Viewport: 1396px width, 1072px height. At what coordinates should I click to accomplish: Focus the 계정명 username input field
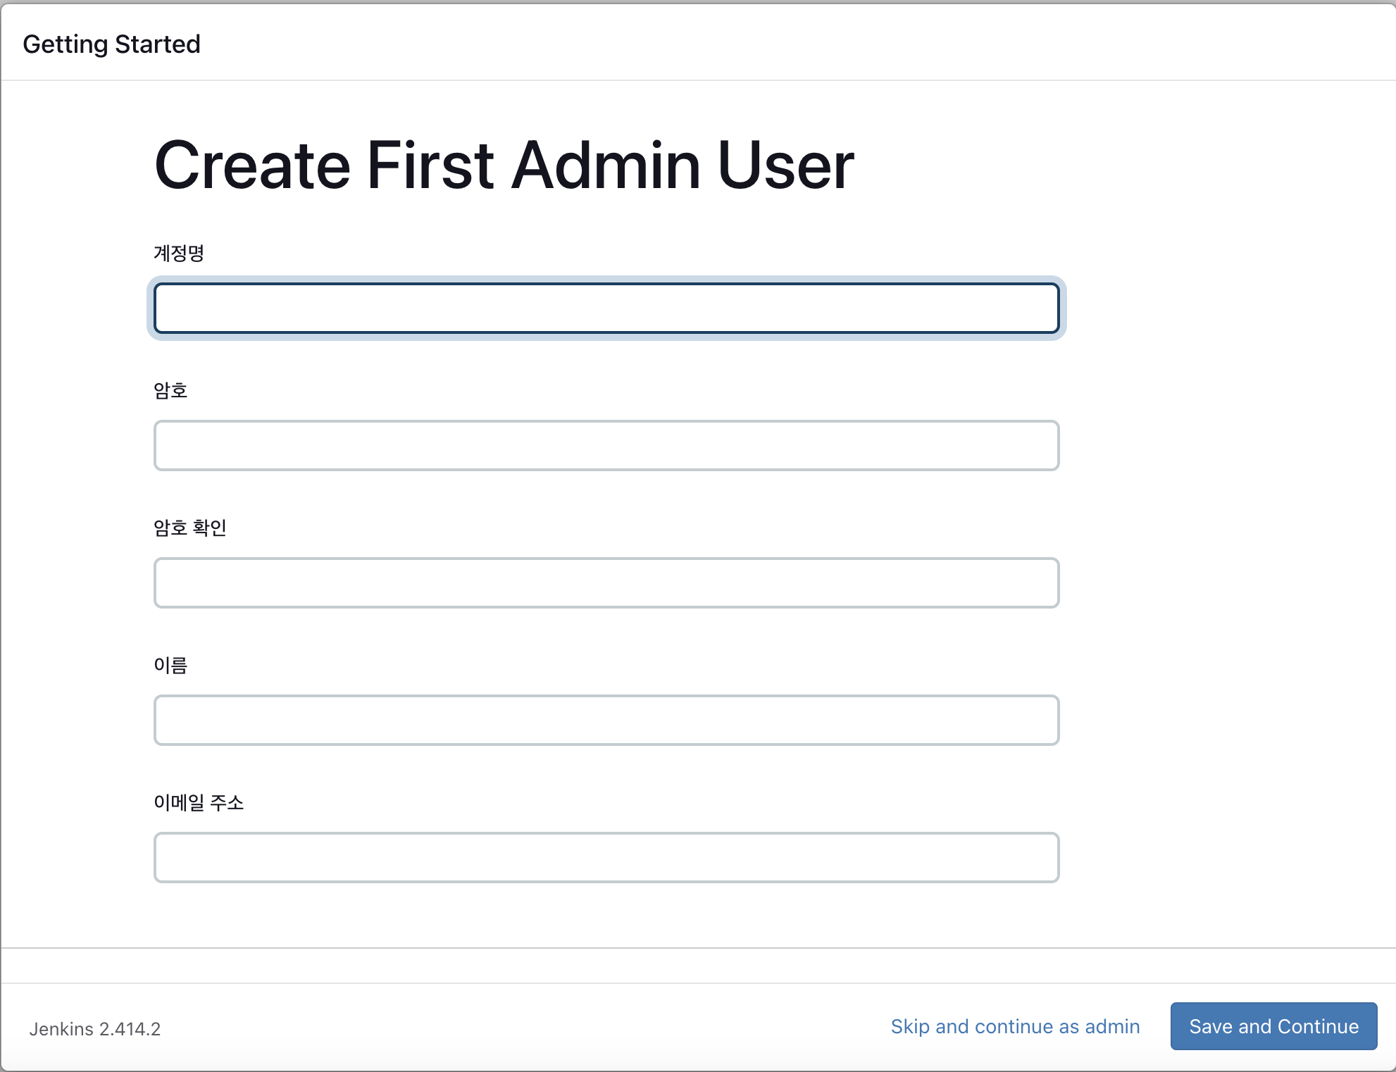tap(606, 308)
